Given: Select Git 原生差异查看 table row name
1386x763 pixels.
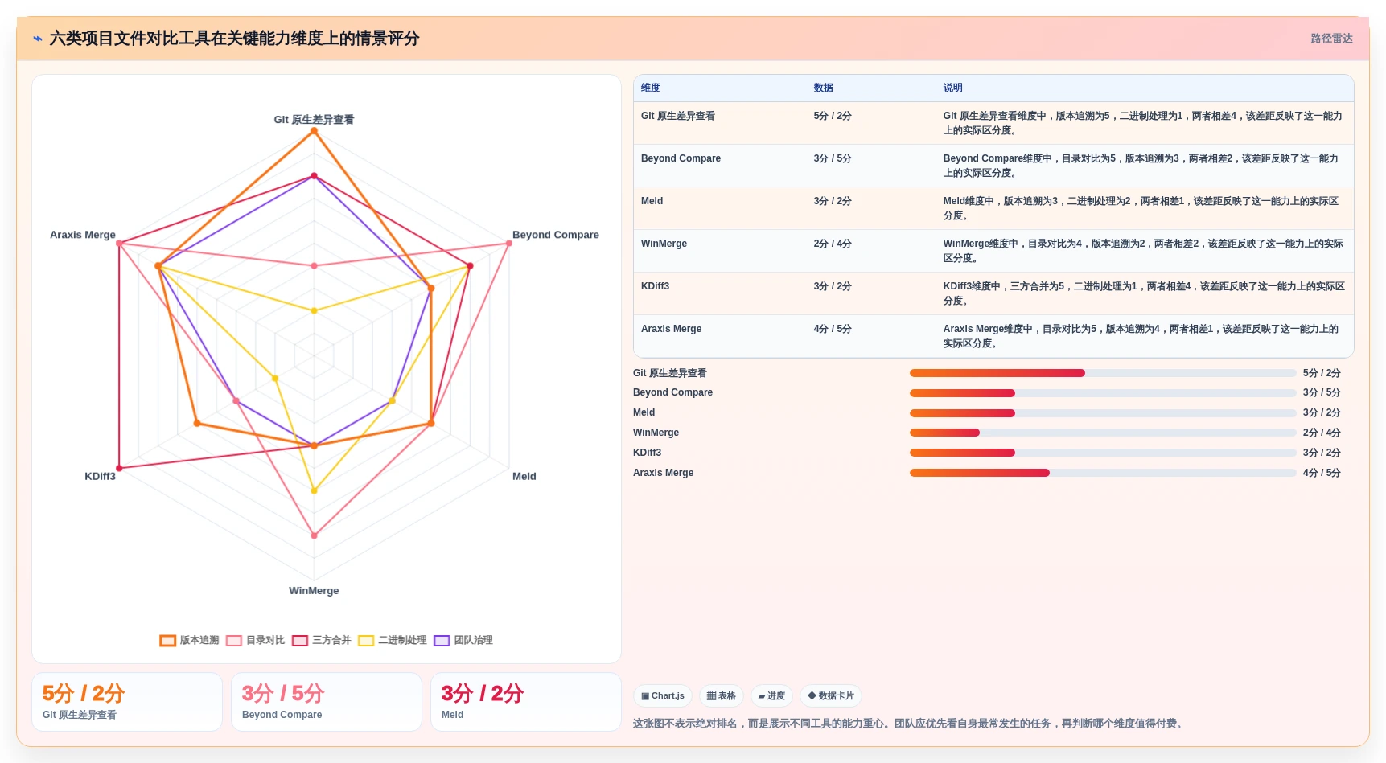Looking at the screenshot, I should (678, 116).
